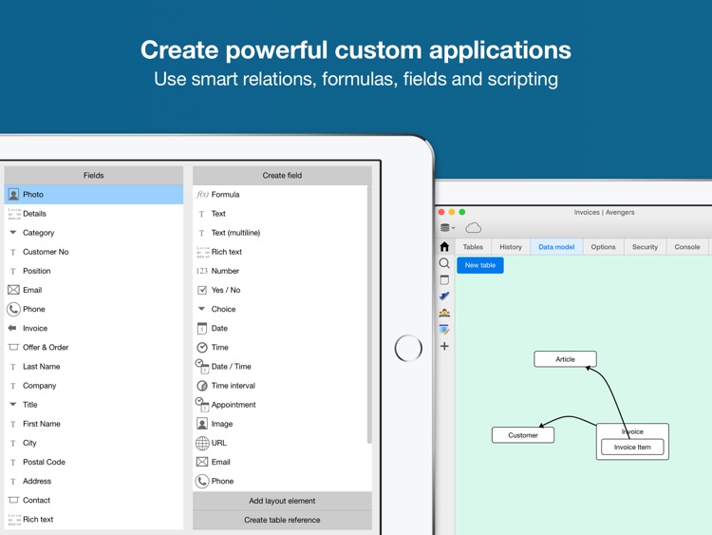Screen dimensions: 712x535
Task: Open search with the magnifier icon
Action: [x=444, y=263]
